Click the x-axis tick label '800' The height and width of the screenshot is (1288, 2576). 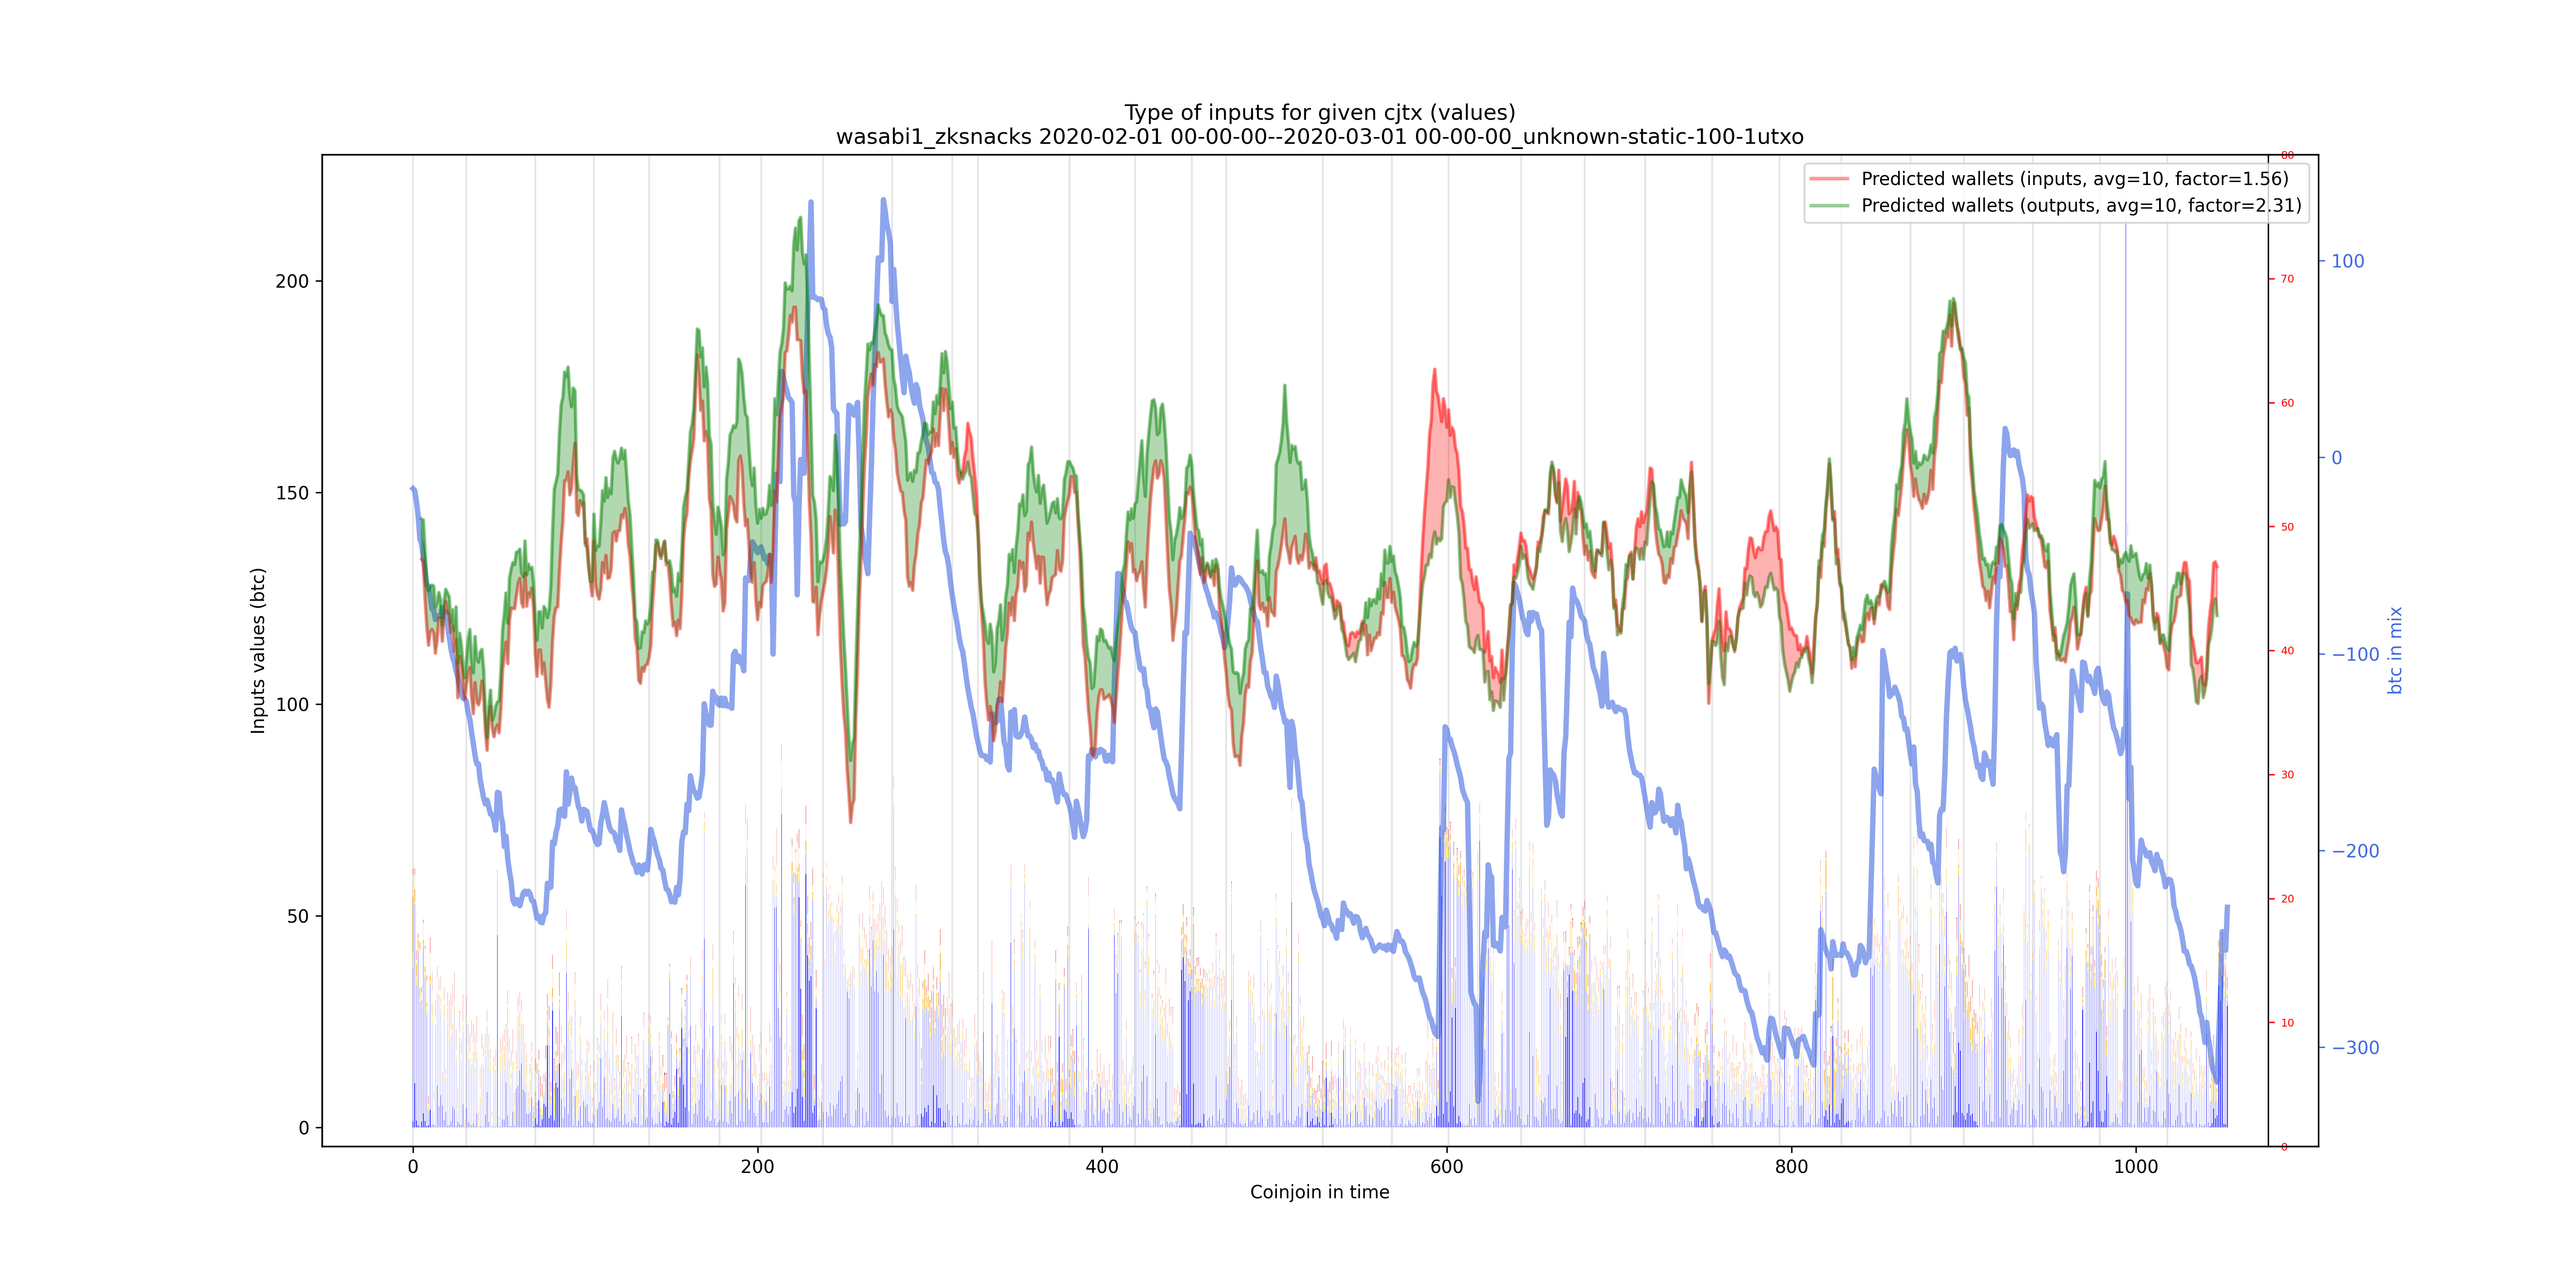coord(1792,1166)
